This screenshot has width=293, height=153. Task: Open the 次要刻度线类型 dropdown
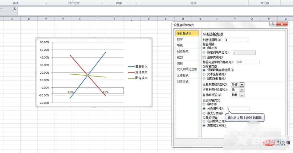pos(242,90)
